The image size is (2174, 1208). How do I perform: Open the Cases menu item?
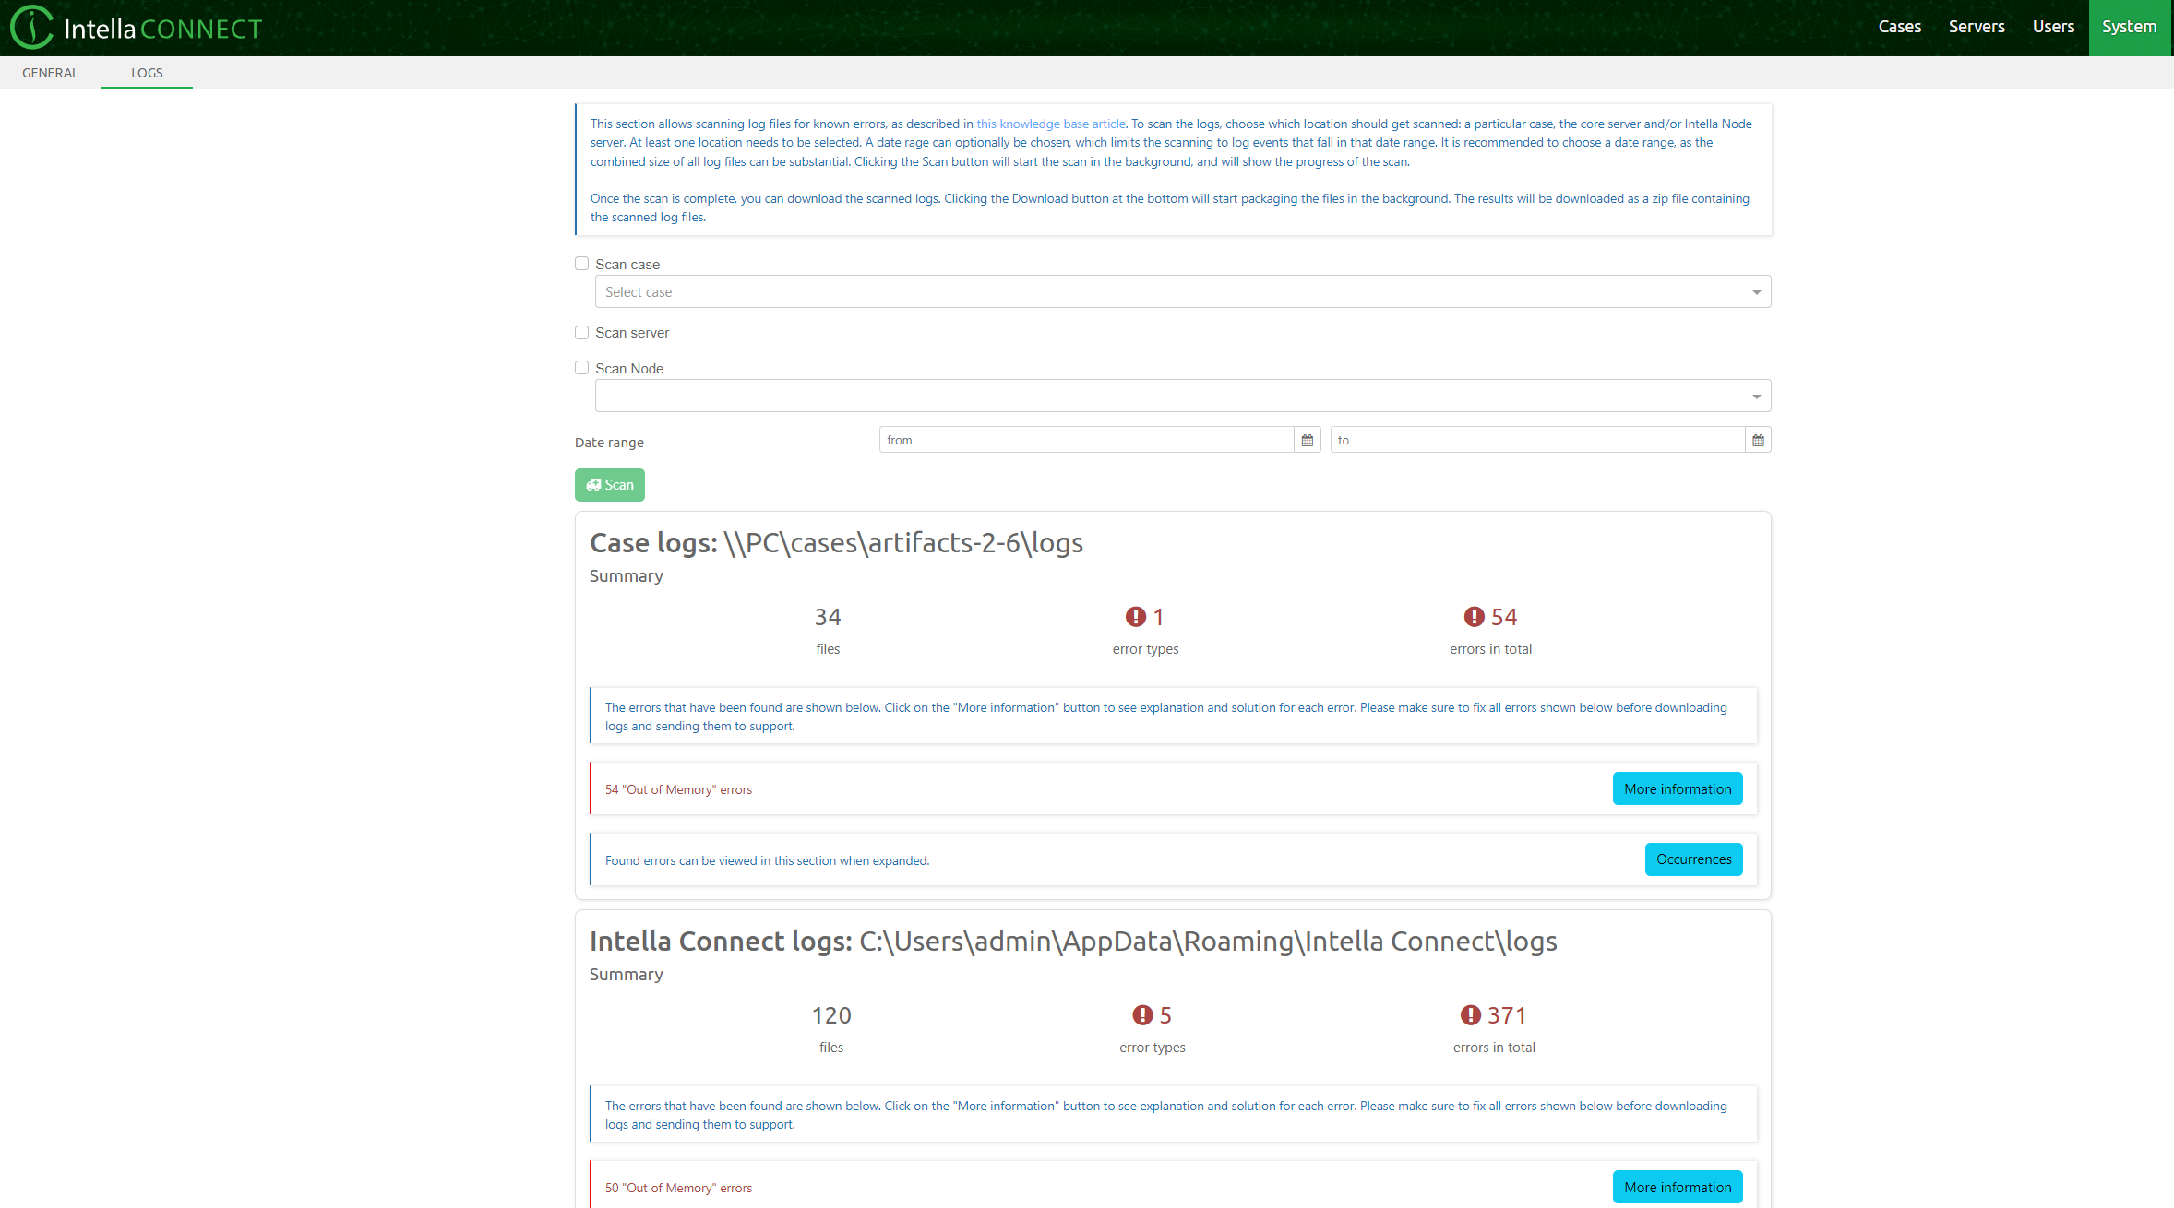click(x=1899, y=27)
